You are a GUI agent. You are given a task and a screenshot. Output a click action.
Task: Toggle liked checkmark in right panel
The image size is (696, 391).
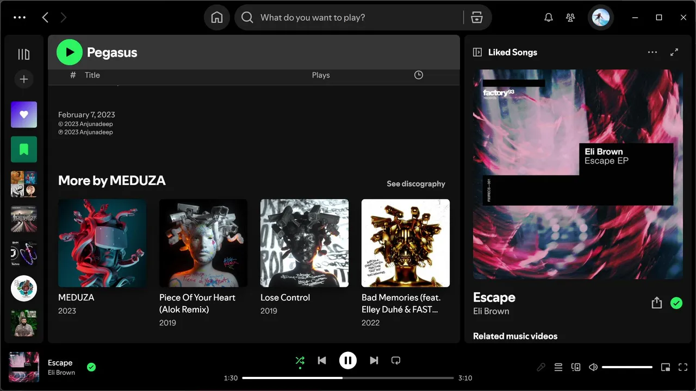point(676,303)
